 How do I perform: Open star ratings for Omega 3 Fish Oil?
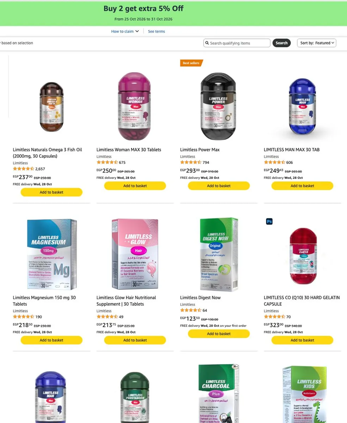point(24,169)
